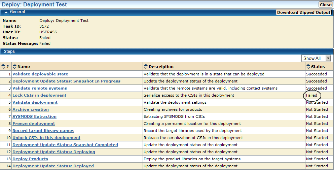Click the sort icon for Name column
Screen dimensions: 334x170
coord(14,66)
